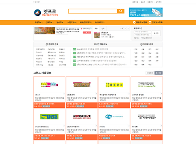Click the 채용정보등록 link
Viewport: 196px width, 144px height.
(x=141, y=22)
